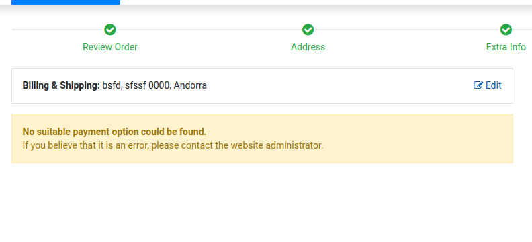Click the No suitable payment option heading

(114, 132)
